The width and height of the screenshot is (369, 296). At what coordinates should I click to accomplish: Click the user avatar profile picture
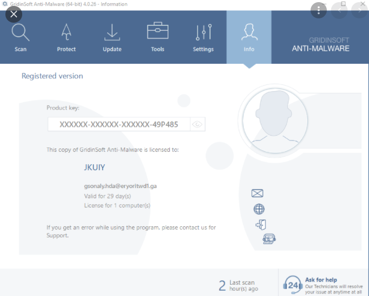point(275,121)
